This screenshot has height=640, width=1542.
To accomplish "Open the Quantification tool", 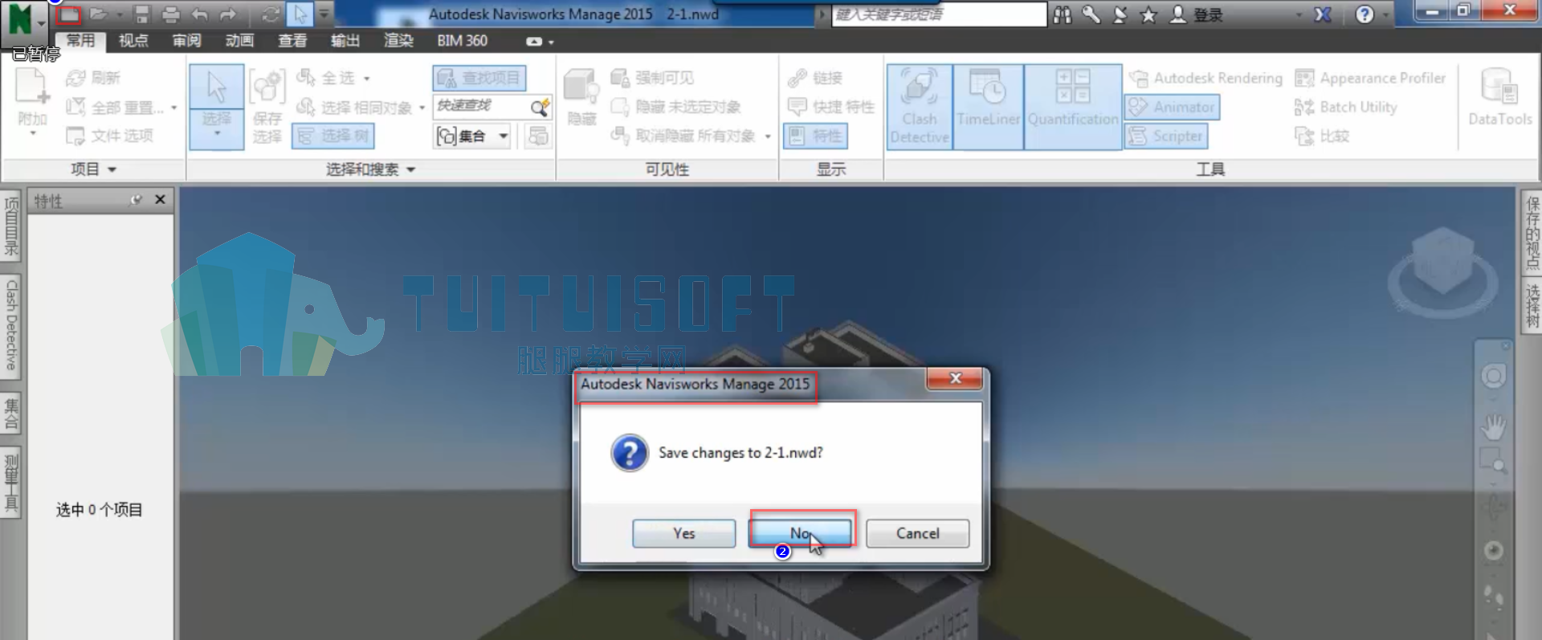I will coord(1073,107).
